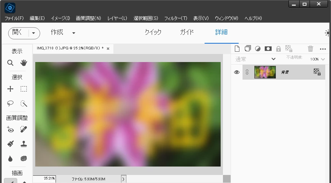Lock all pixels padlock icon
Screen dimensions: 331x183
279,49
